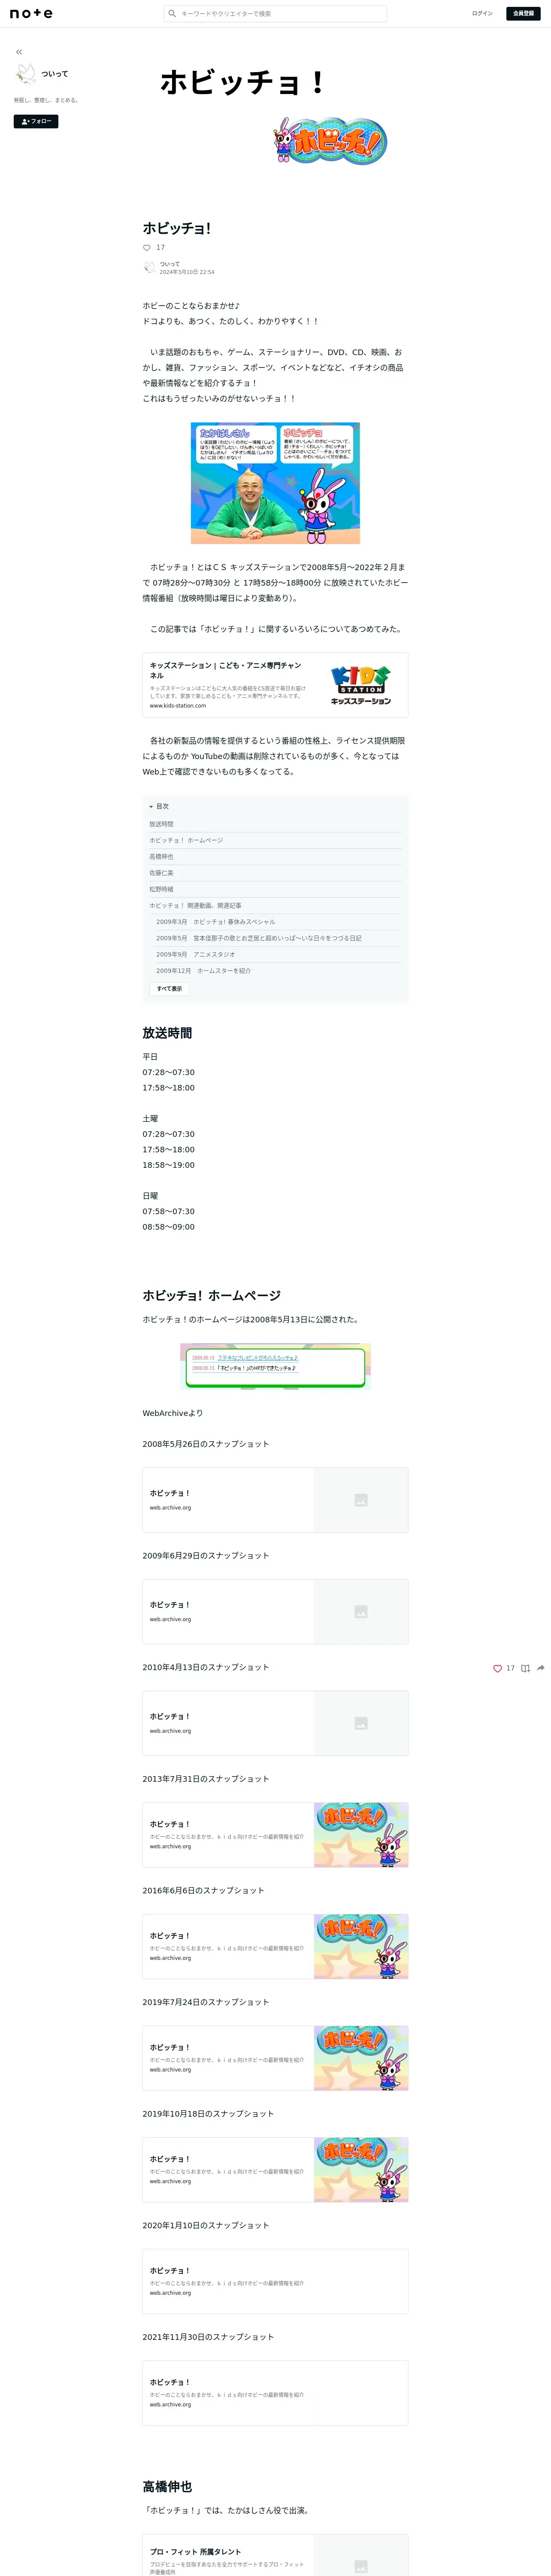Open the homepage announcement screenshot image

275,1366
